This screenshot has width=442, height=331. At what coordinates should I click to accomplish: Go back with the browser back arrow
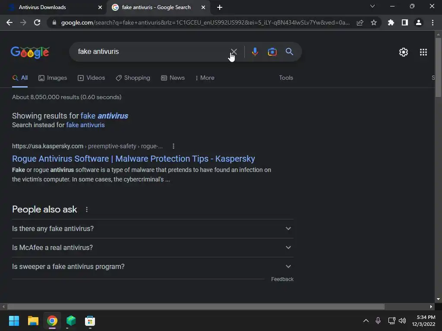click(9, 22)
